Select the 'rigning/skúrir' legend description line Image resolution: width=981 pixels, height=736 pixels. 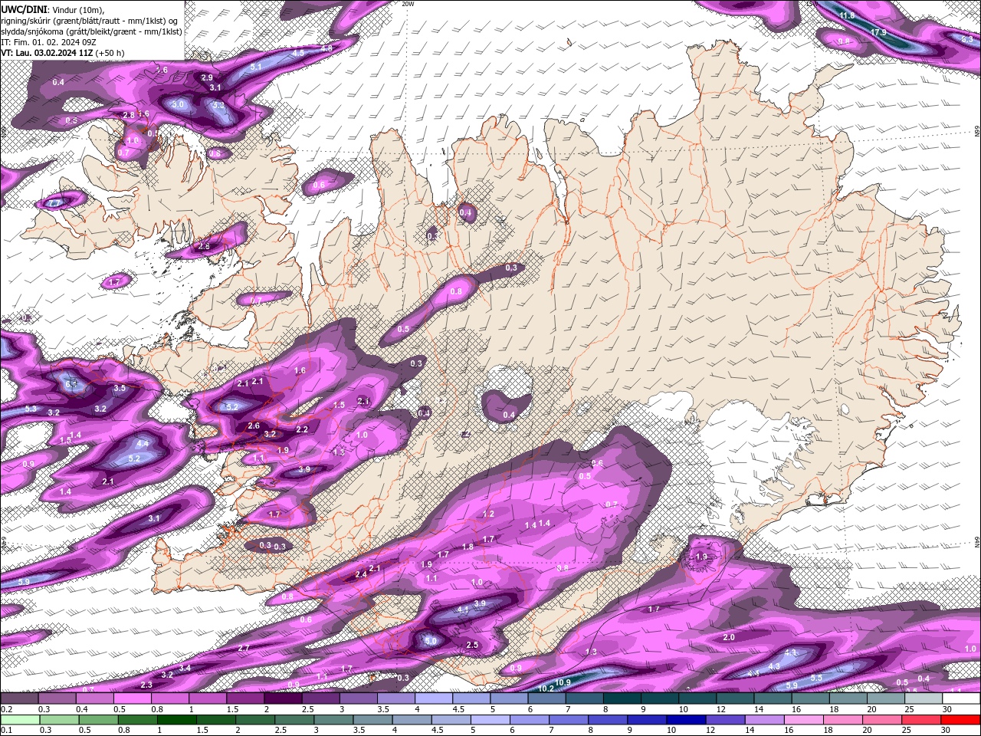coord(90,21)
